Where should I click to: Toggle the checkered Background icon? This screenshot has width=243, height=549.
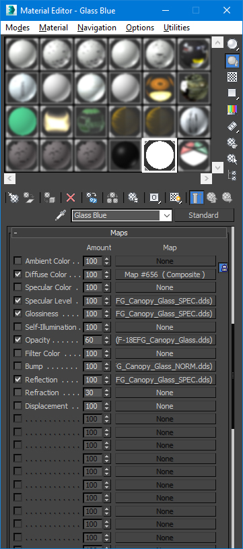(x=232, y=77)
